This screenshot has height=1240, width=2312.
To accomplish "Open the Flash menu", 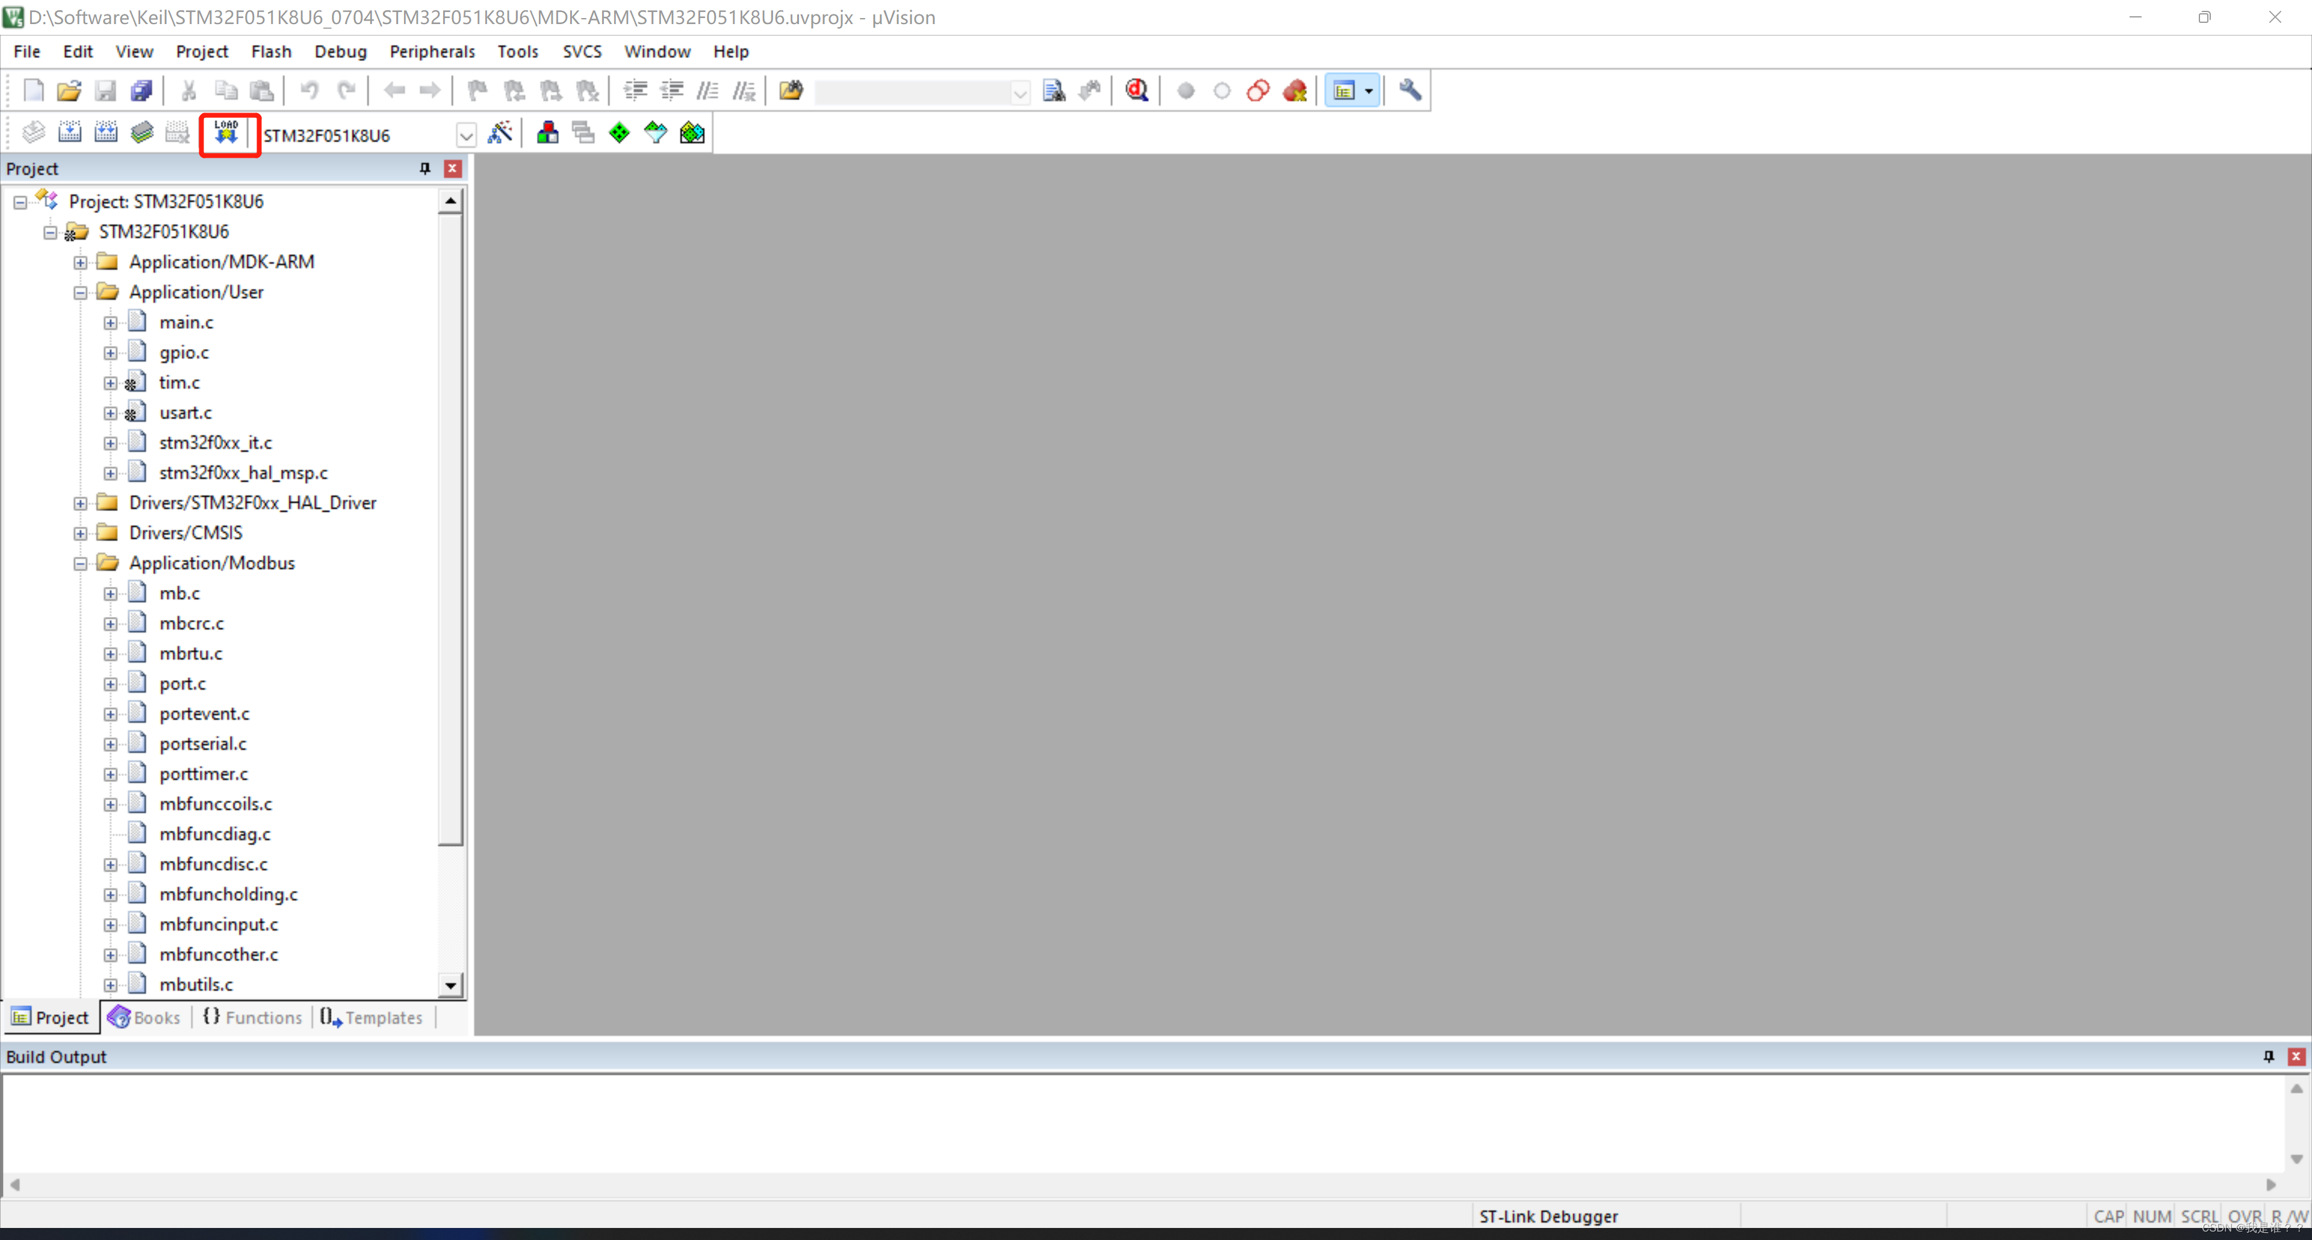I will 271,51.
